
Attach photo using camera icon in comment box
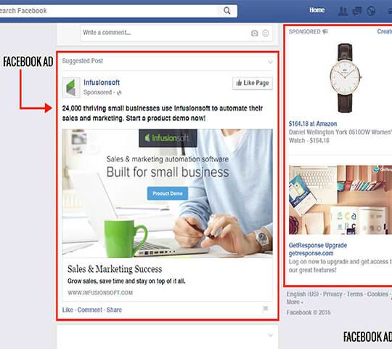(255, 33)
